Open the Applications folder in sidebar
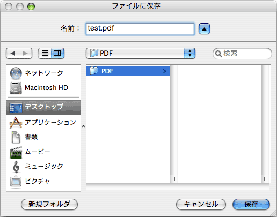This screenshot has height=217, width=277. click(x=43, y=122)
